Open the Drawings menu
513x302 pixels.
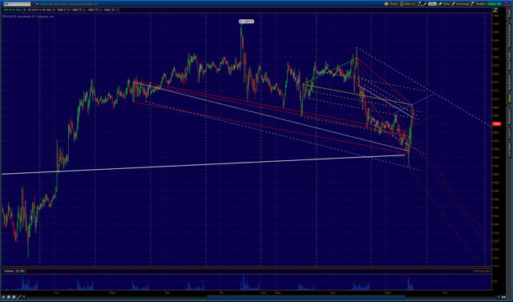coord(460,4)
